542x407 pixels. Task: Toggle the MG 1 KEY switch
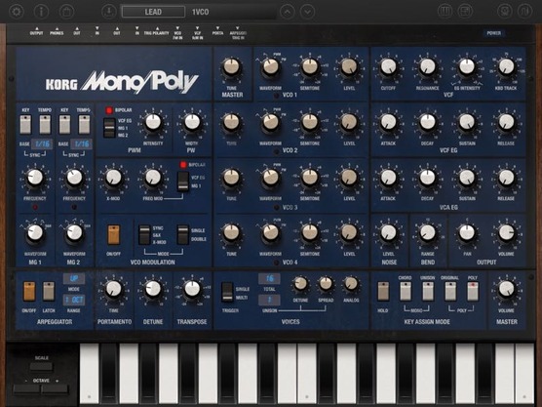25,125
